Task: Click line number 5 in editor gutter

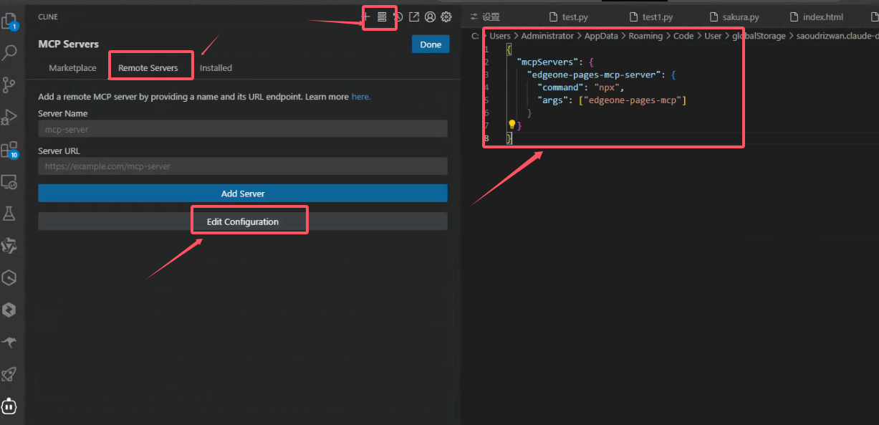Action: click(x=486, y=100)
